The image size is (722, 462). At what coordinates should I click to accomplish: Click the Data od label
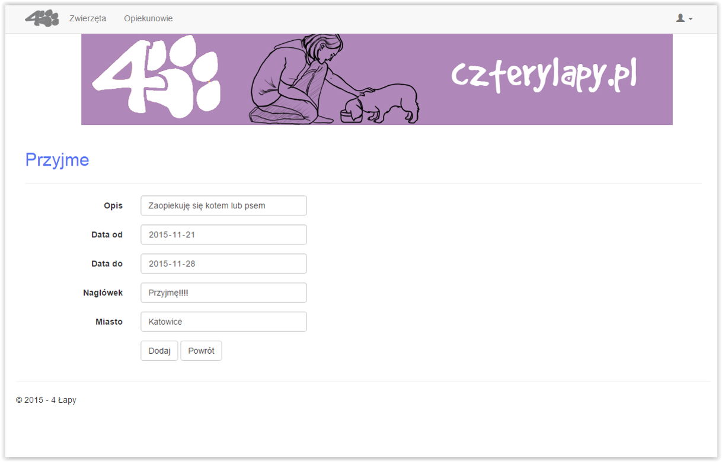pos(107,235)
